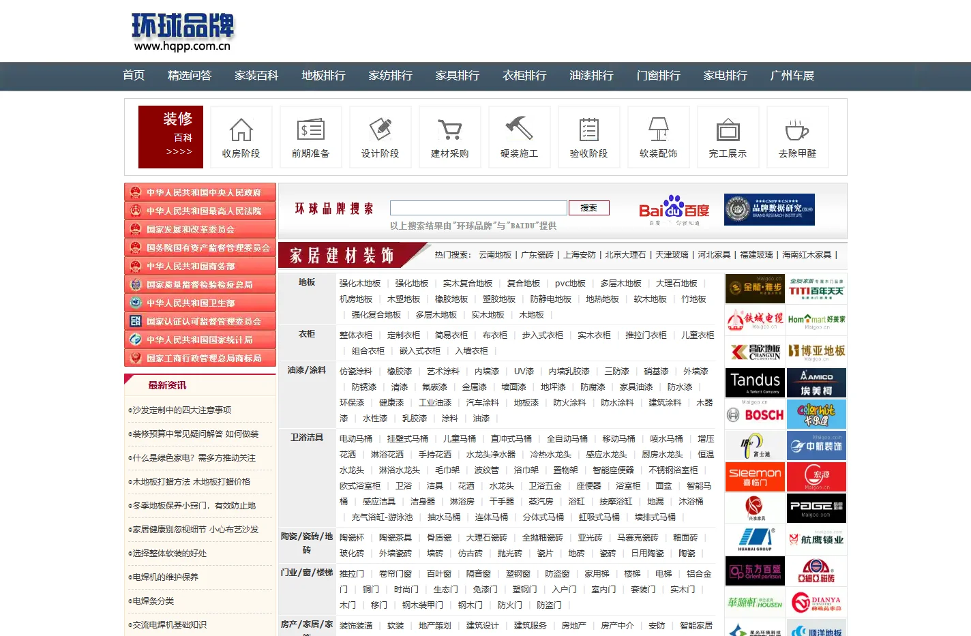Open 中华人民共和国最高人民法院 link

pos(200,211)
